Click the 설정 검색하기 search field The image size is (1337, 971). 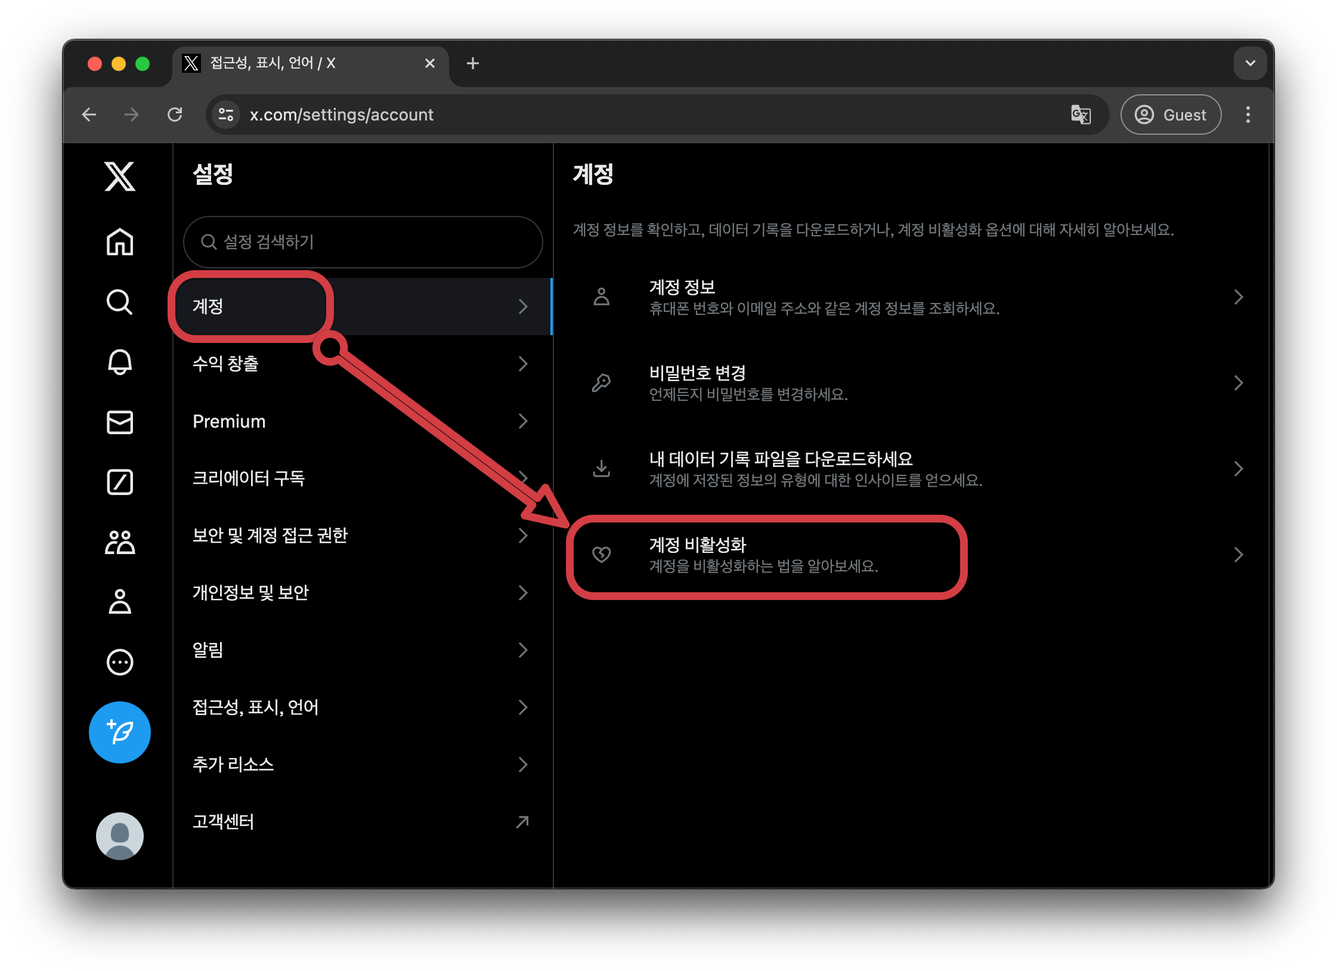[363, 242]
